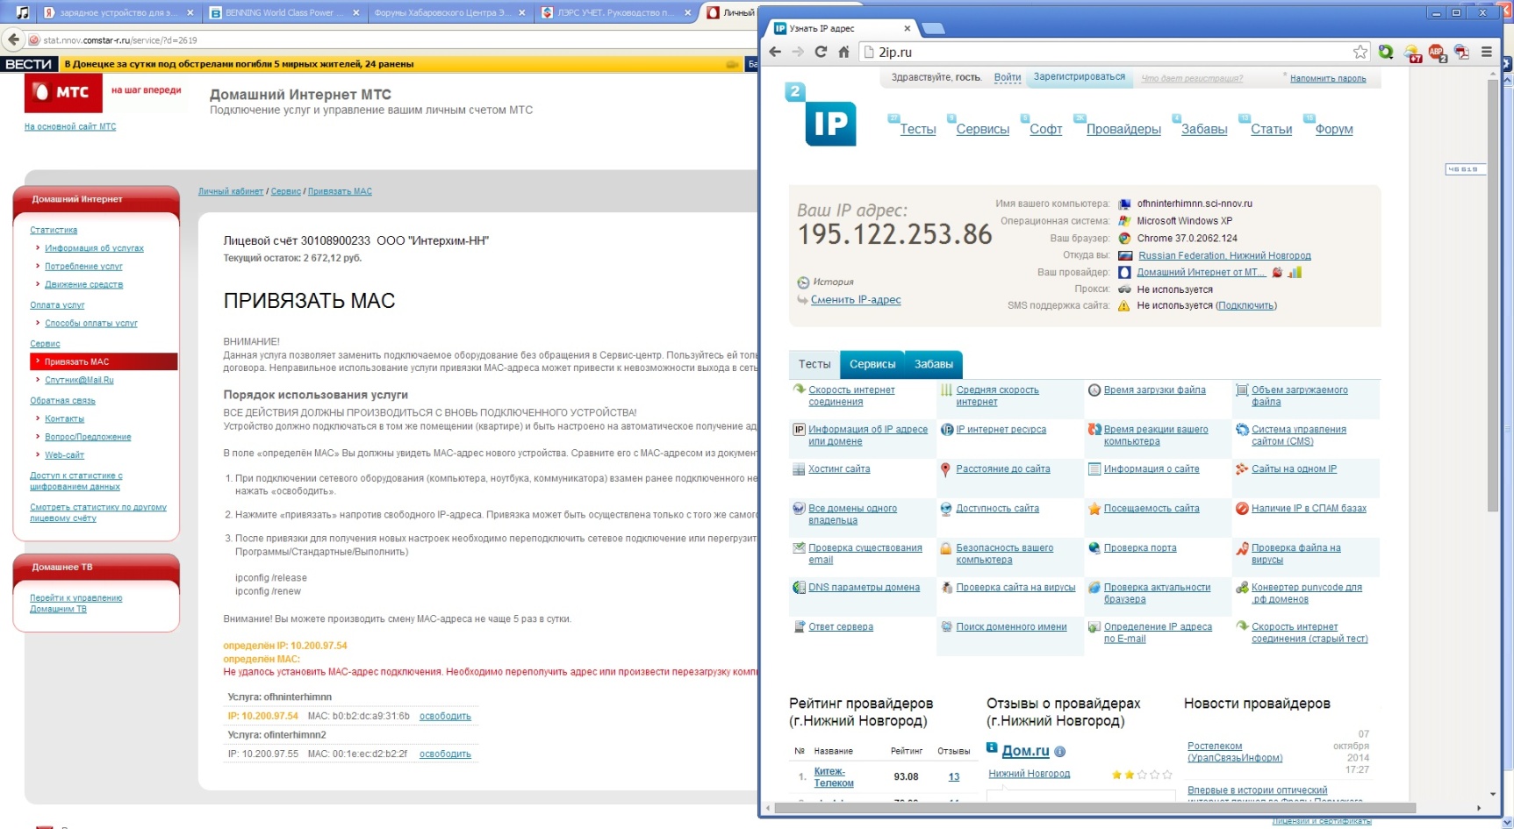Click 'На основной сайт МТС' link
1514x829 pixels.
pos(70,126)
